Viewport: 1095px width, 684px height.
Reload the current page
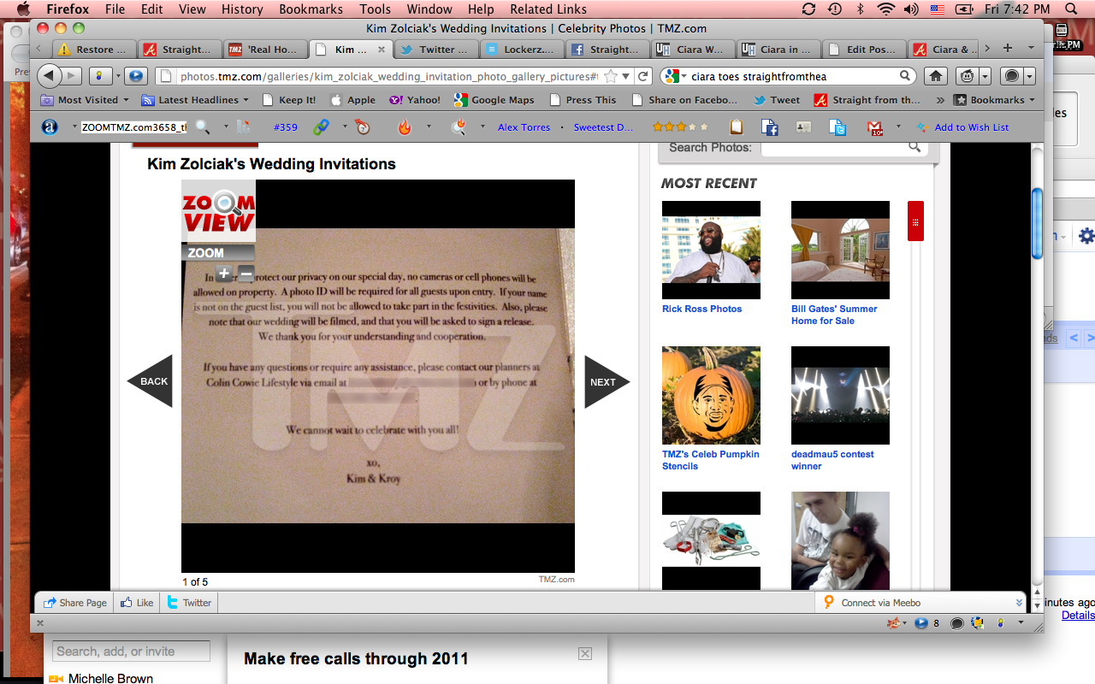pyautogui.click(x=644, y=76)
